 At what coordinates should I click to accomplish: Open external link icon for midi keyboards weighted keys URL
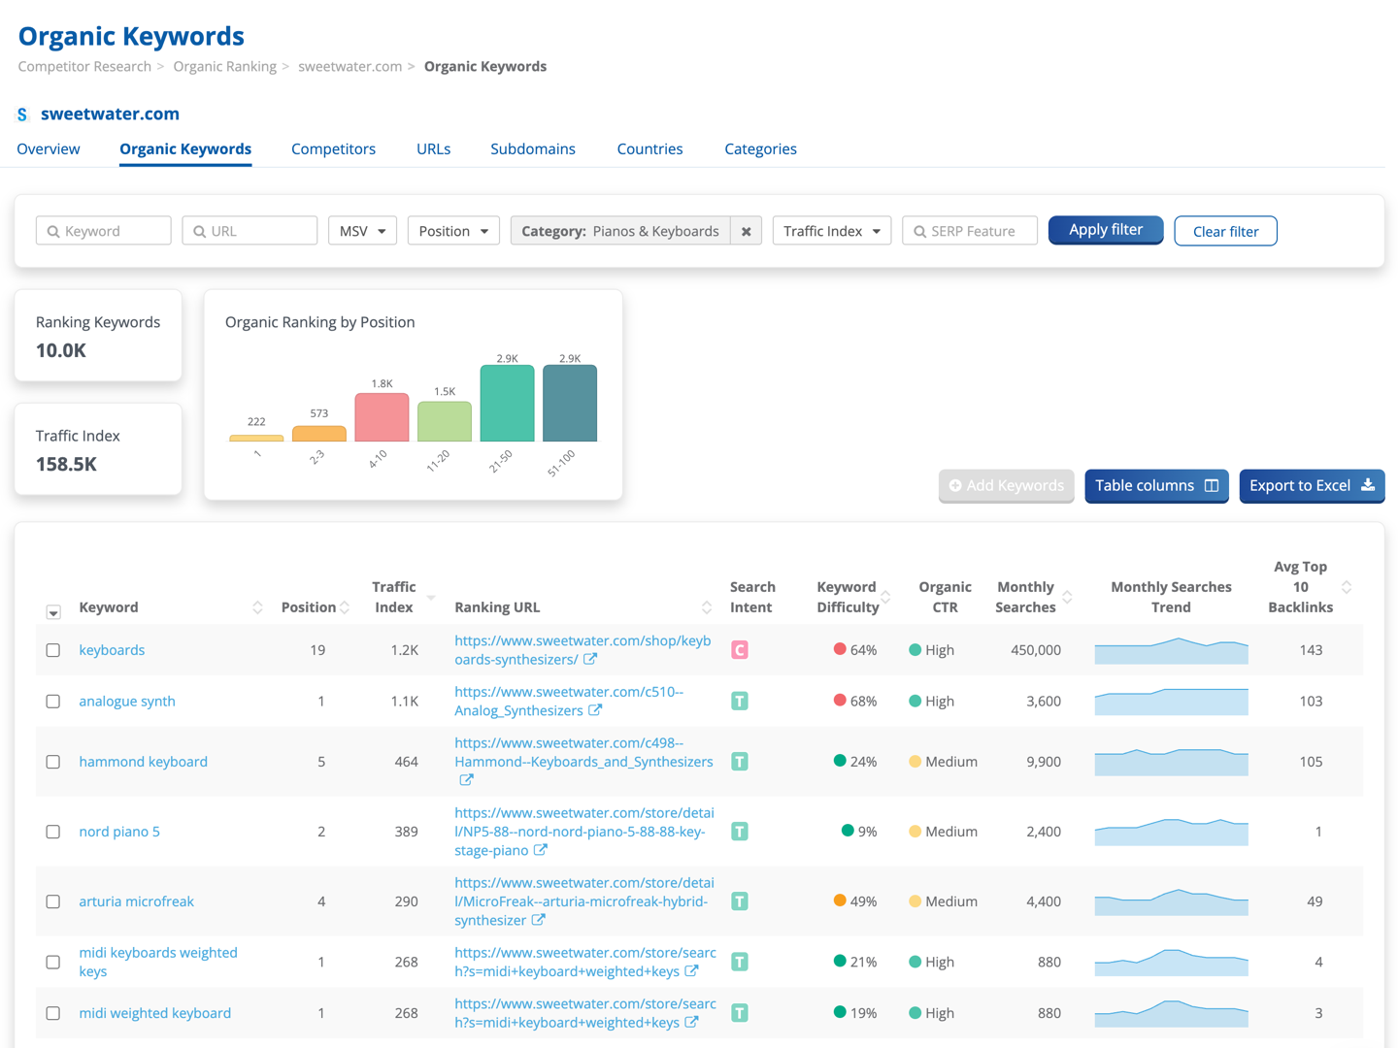pos(691,970)
